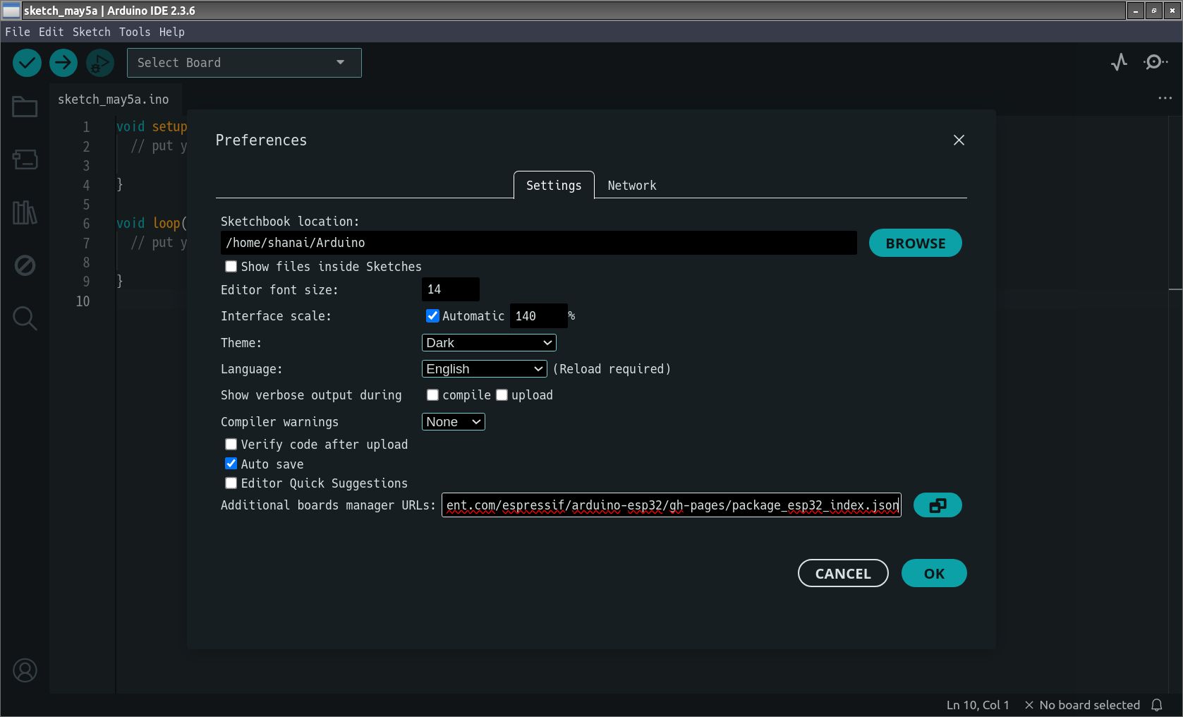This screenshot has width=1183, height=717.
Task: Disable the Auto save checkbox
Action: point(231,464)
